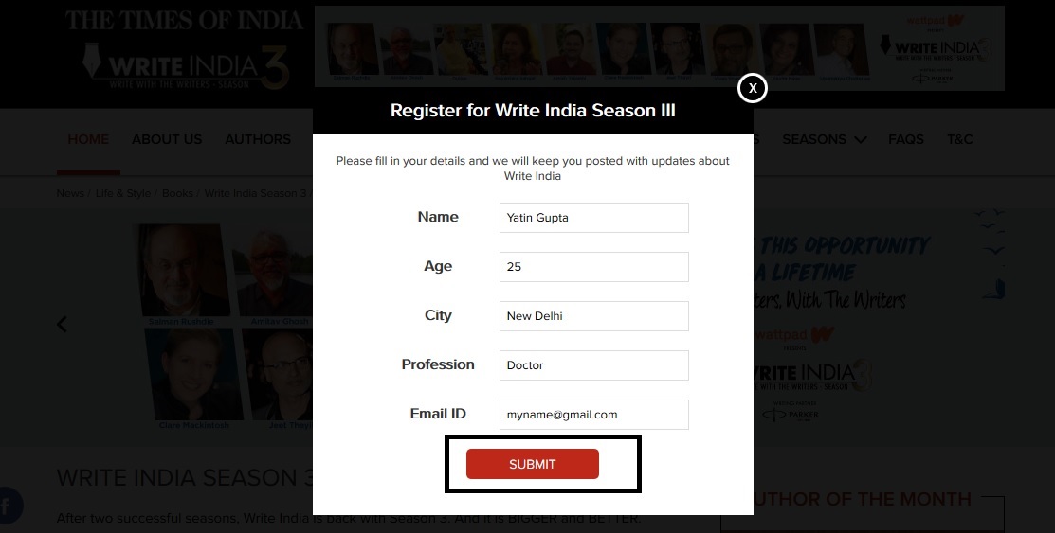Open the Life & Style breadcrumb
Image resolution: width=1055 pixels, height=533 pixels.
click(123, 193)
